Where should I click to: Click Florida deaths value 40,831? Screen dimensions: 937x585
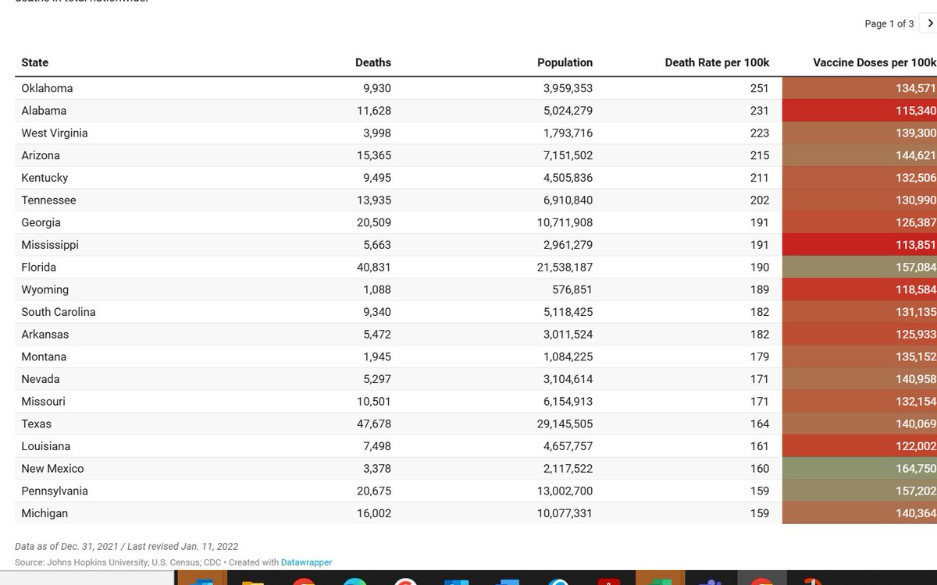pyautogui.click(x=374, y=268)
